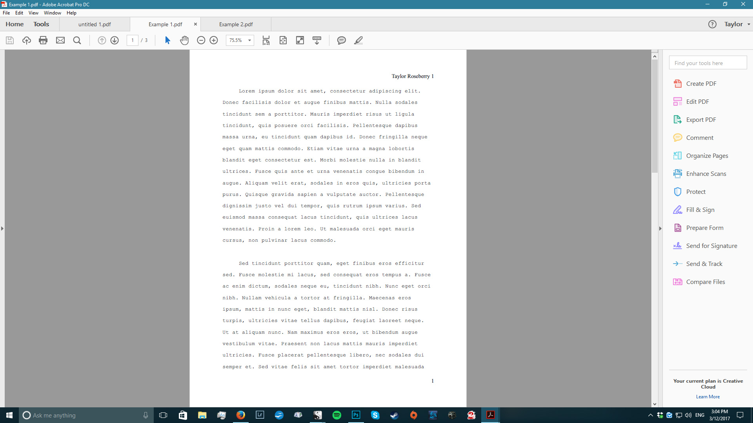Viewport: 753px width, 423px height.
Task: Open Spotify from the taskbar
Action: click(x=336, y=415)
